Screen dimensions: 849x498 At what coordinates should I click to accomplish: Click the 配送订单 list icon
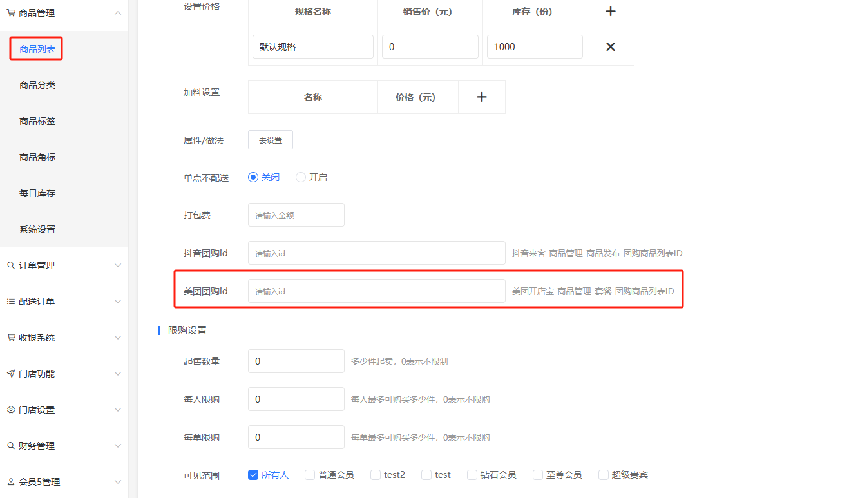click(11, 302)
